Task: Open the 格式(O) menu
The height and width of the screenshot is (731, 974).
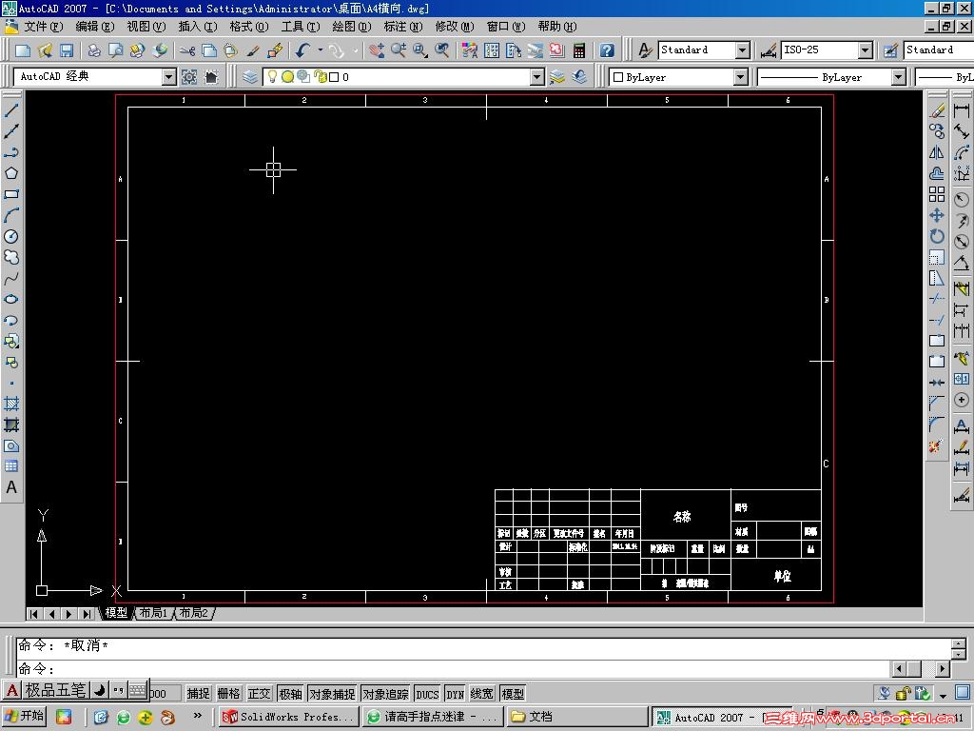Action: (x=248, y=26)
